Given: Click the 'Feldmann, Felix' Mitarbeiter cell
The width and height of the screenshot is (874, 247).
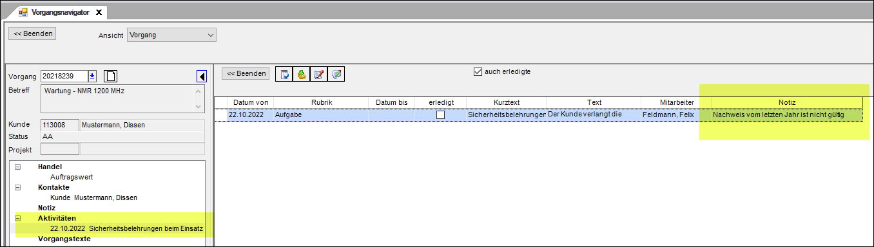Looking at the screenshot, I should coord(676,115).
